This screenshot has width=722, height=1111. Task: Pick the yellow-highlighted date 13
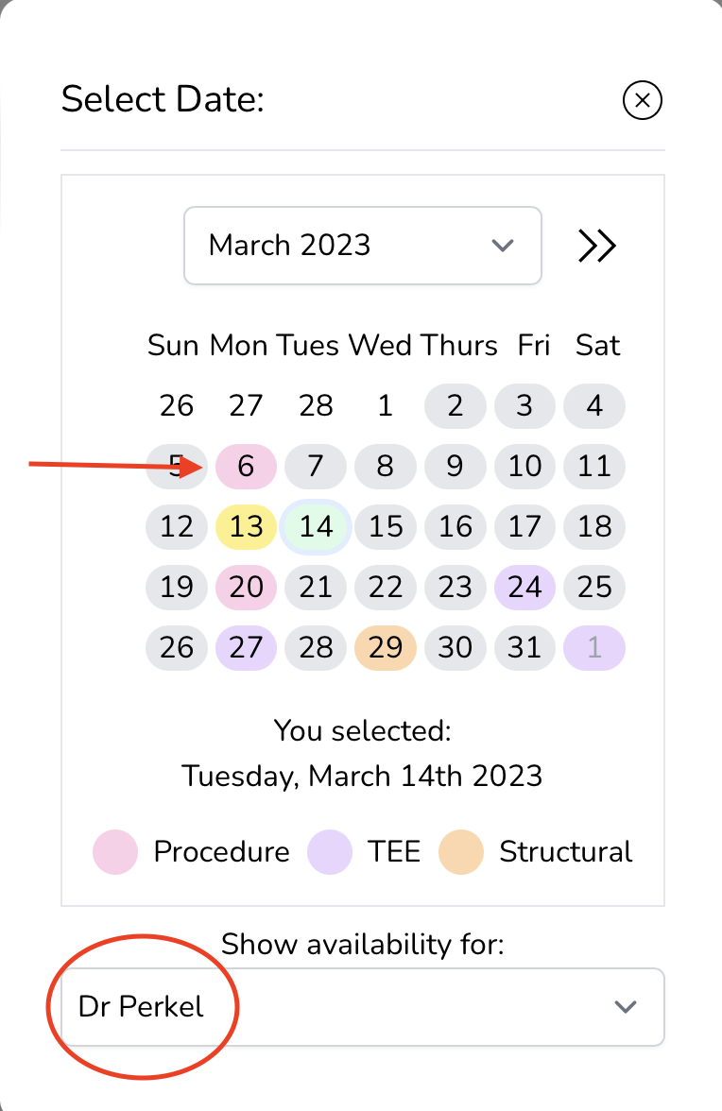coord(246,526)
